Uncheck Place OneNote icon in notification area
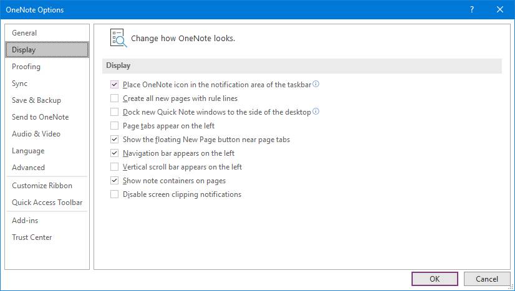Viewport: 515px width, 291px height. point(114,85)
